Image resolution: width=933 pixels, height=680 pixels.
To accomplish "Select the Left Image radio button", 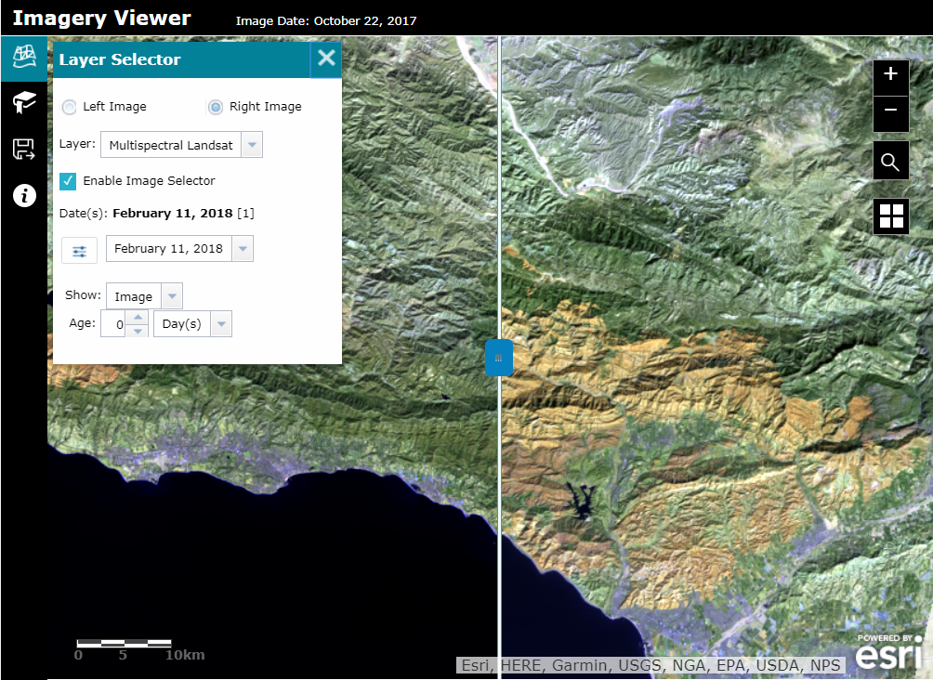I will pyautogui.click(x=70, y=107).
